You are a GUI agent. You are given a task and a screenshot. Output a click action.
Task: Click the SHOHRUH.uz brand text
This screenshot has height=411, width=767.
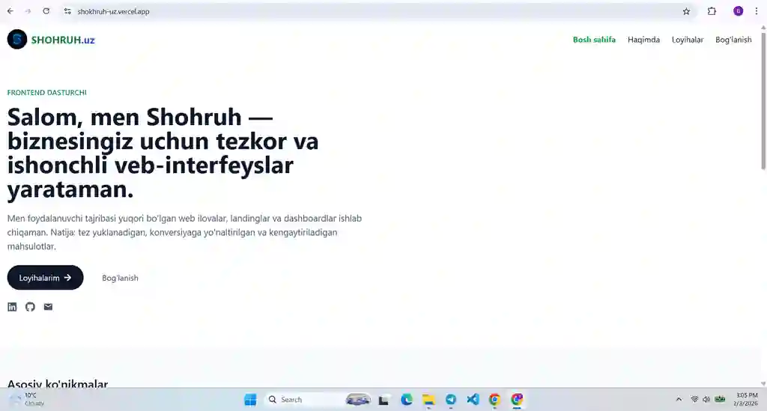point(63,40)
